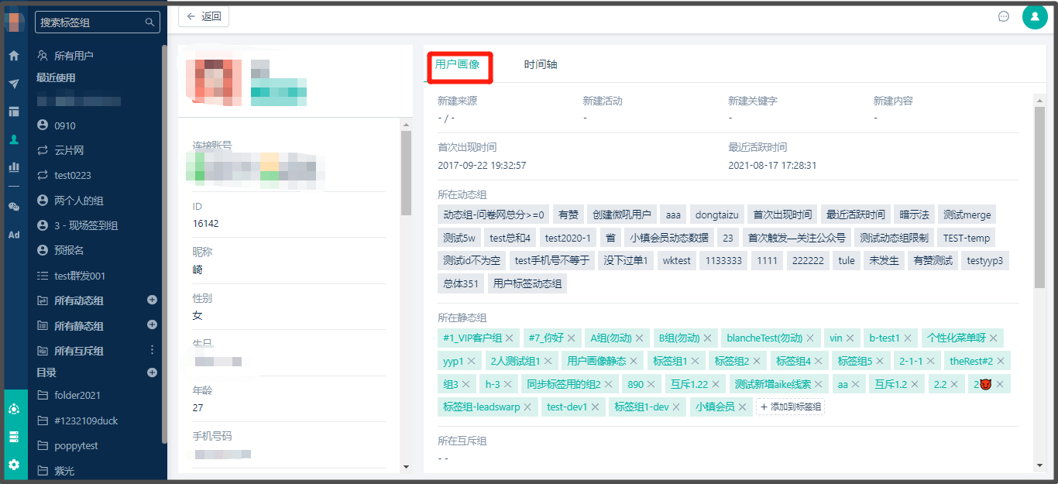Click the 动态组-问卷网总分>=0 dynamic tag
The image size is (1058, 484).
(x=493, y=215)
